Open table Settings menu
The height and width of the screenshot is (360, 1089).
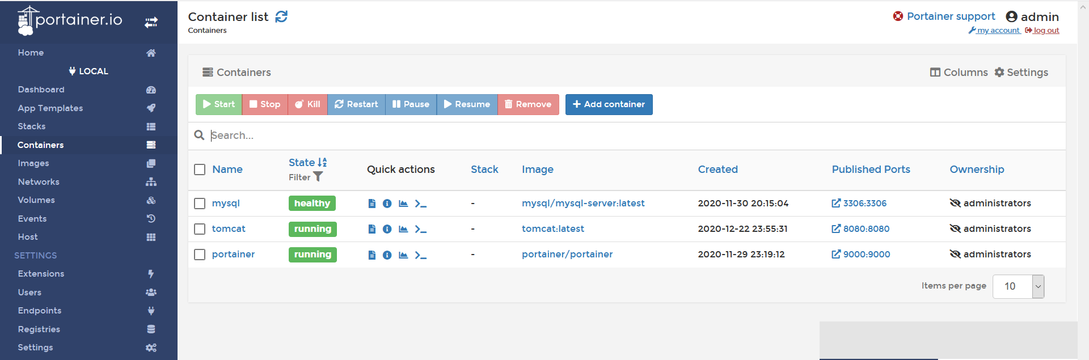tap(1022, 72)
